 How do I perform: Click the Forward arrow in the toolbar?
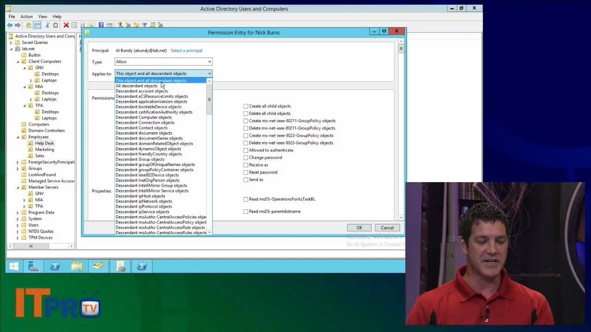[x=18, y=25]
